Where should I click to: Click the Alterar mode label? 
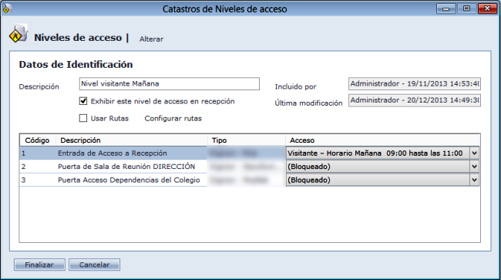coord(151,39)
